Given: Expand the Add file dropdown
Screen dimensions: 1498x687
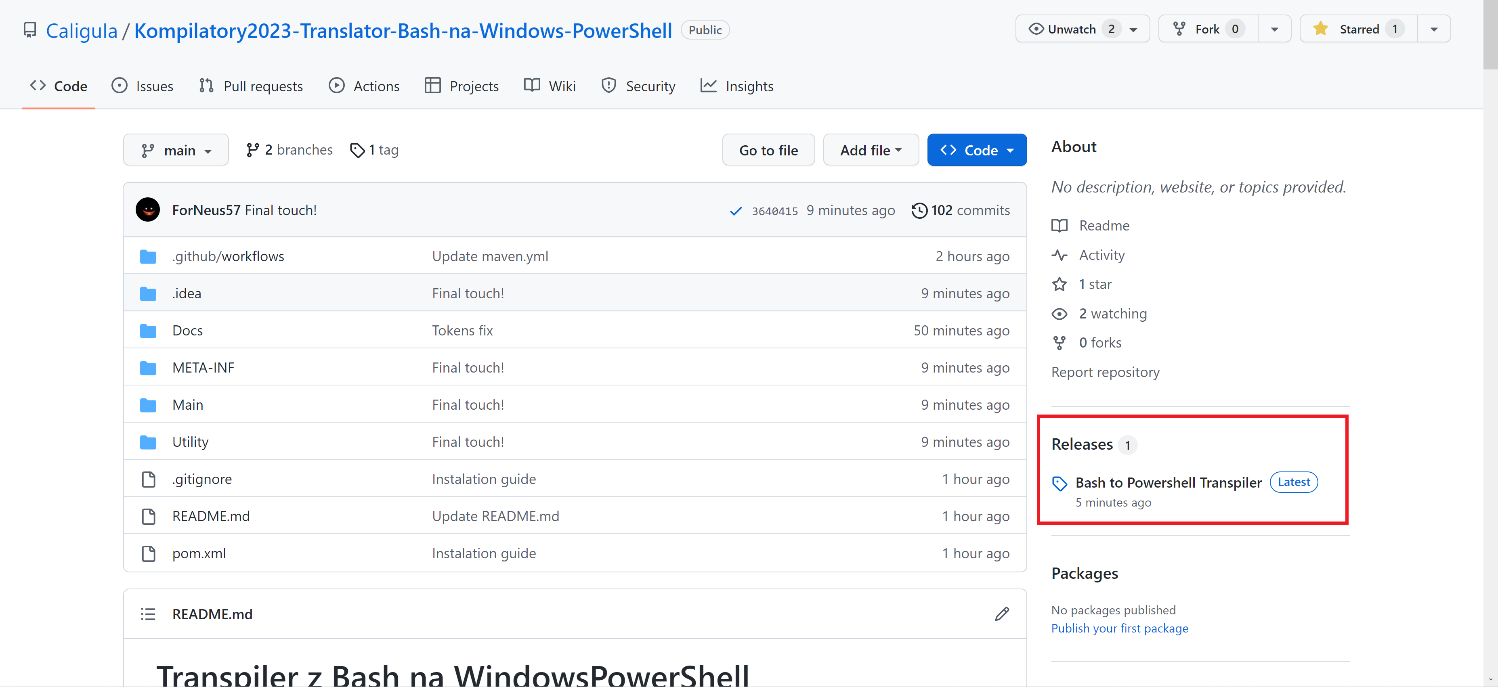Looking at the screenshot, I should pos(871,151).
